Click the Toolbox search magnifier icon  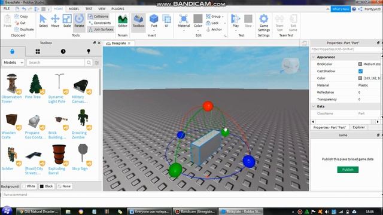tap(89, 63)
